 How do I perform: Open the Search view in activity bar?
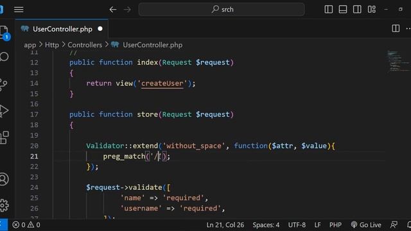click(4, 57)
